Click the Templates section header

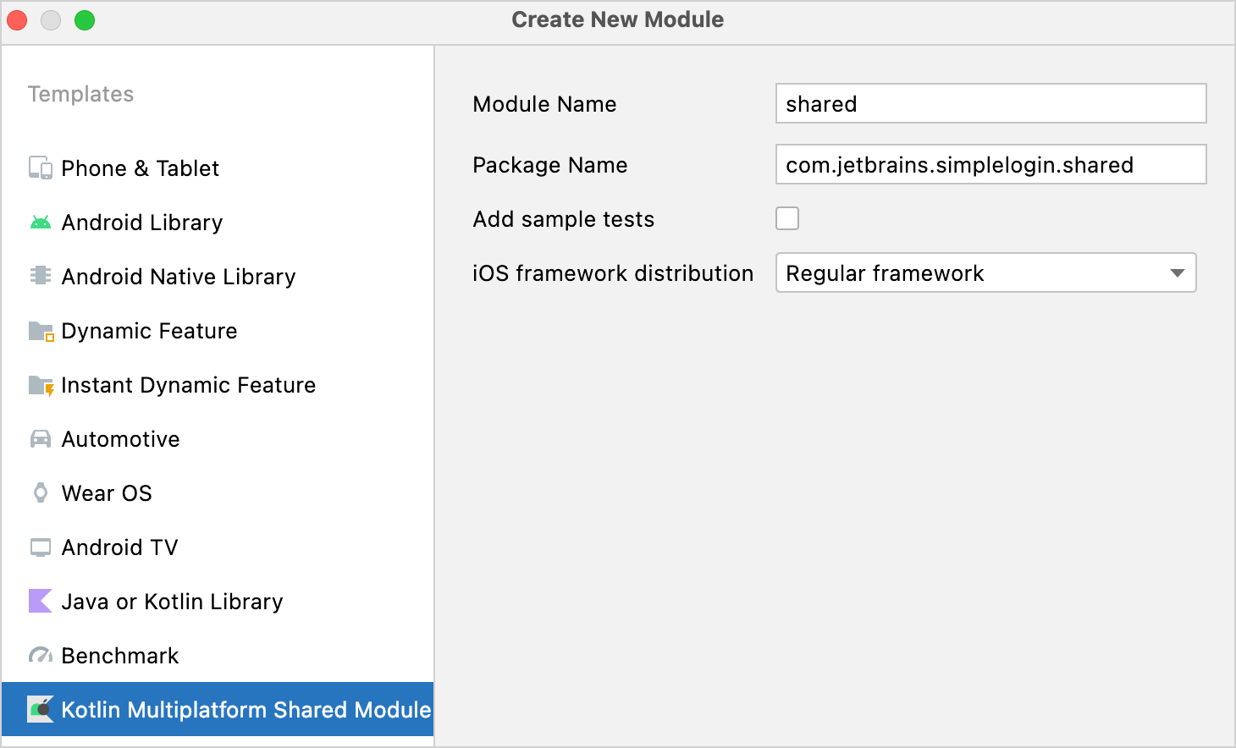[80, 94]
